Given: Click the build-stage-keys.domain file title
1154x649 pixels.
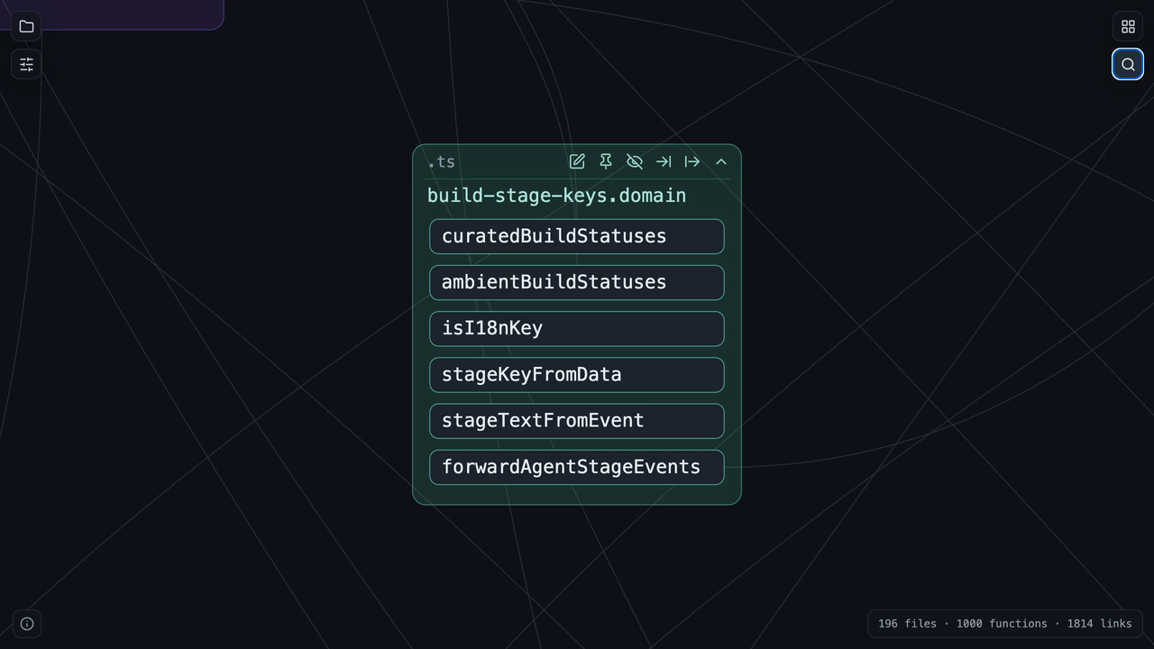Looking at the screenshot, I should point(556,196).
